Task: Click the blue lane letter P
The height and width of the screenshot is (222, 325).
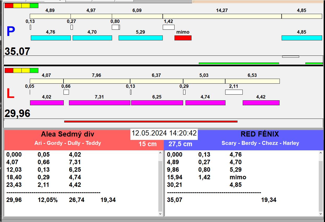Action: pyautogui.click(x=11, y=32)
